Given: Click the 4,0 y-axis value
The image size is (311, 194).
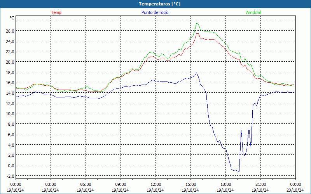Looking at the screenshot, I should point(11,145).
